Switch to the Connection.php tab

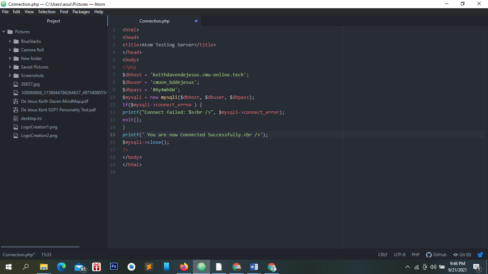(154, 21)
